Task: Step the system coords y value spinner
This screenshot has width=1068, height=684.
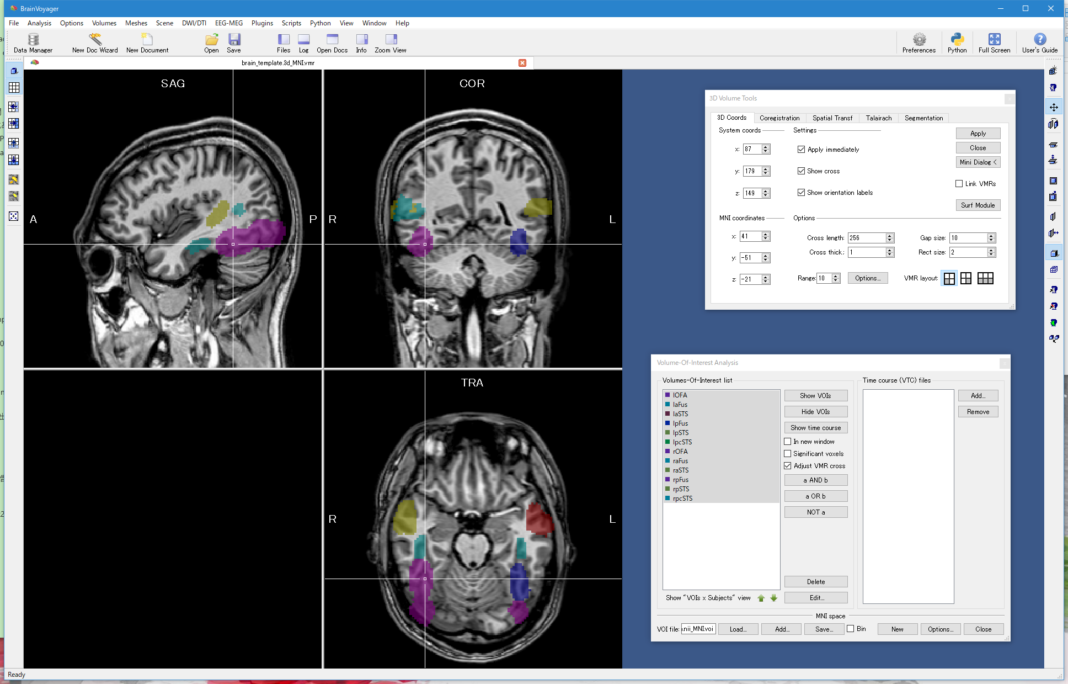Action: [766, 171]
